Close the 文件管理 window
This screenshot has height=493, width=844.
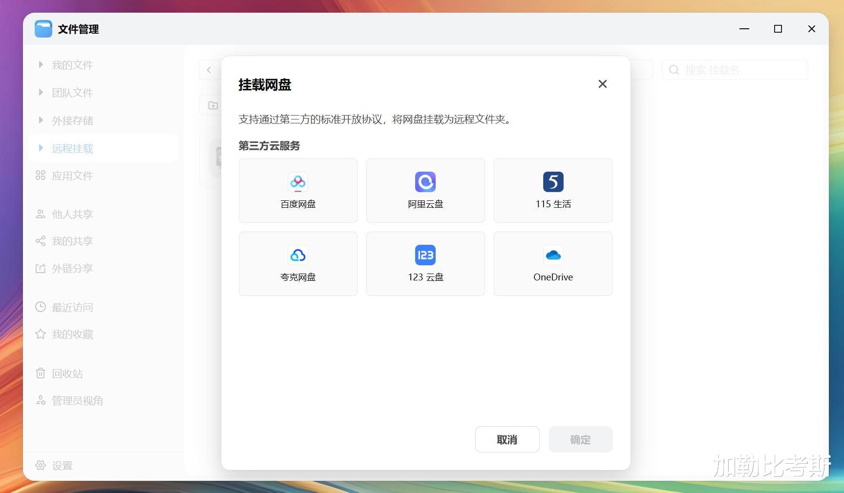click(x=812, y=29)
